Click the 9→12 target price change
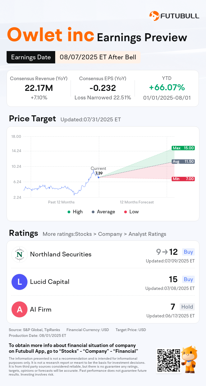 pos(167,252)
